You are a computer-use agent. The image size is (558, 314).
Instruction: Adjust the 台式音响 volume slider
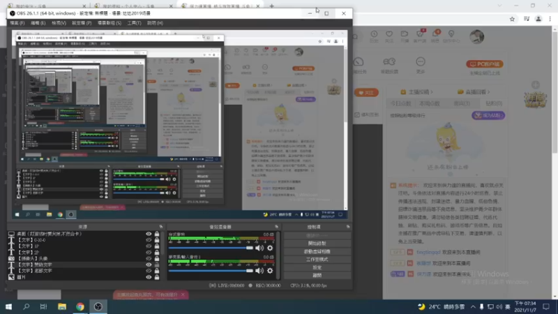coord(211,248)
